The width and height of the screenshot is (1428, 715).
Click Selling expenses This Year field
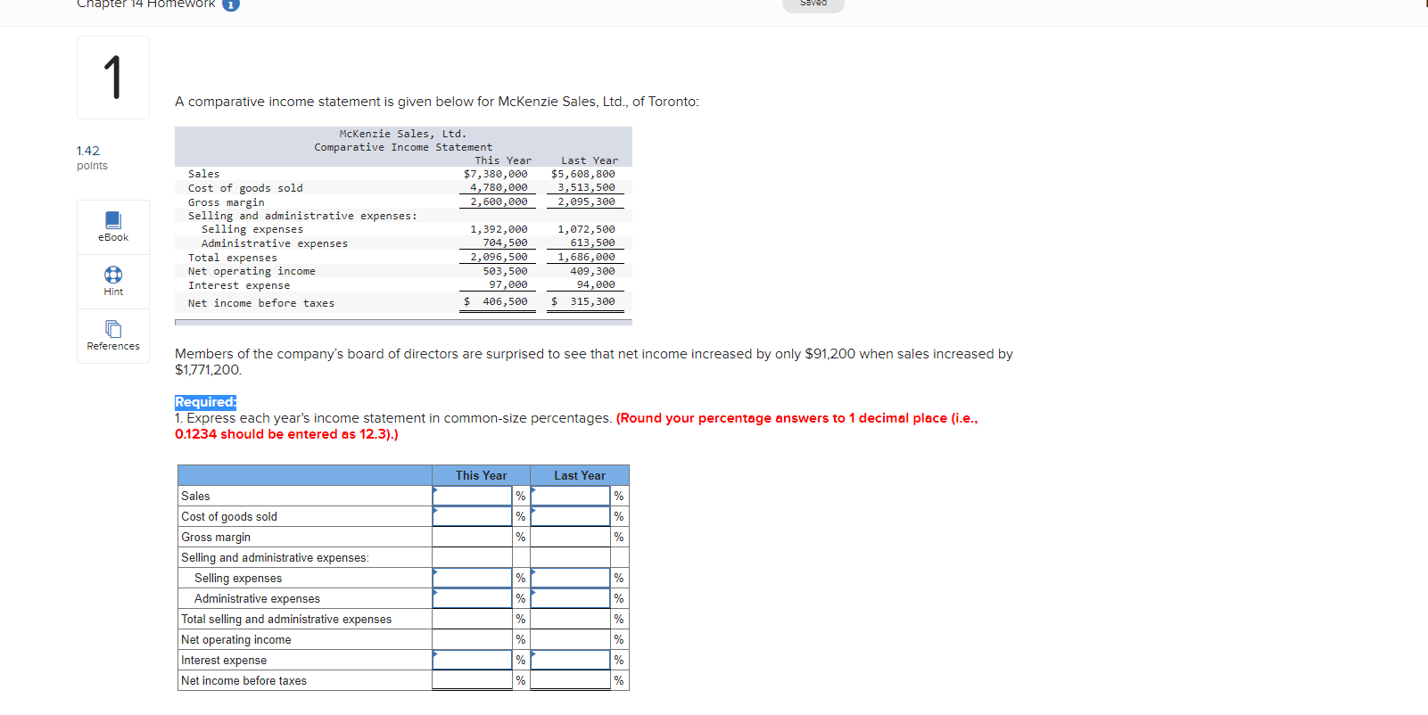[472, 578]
